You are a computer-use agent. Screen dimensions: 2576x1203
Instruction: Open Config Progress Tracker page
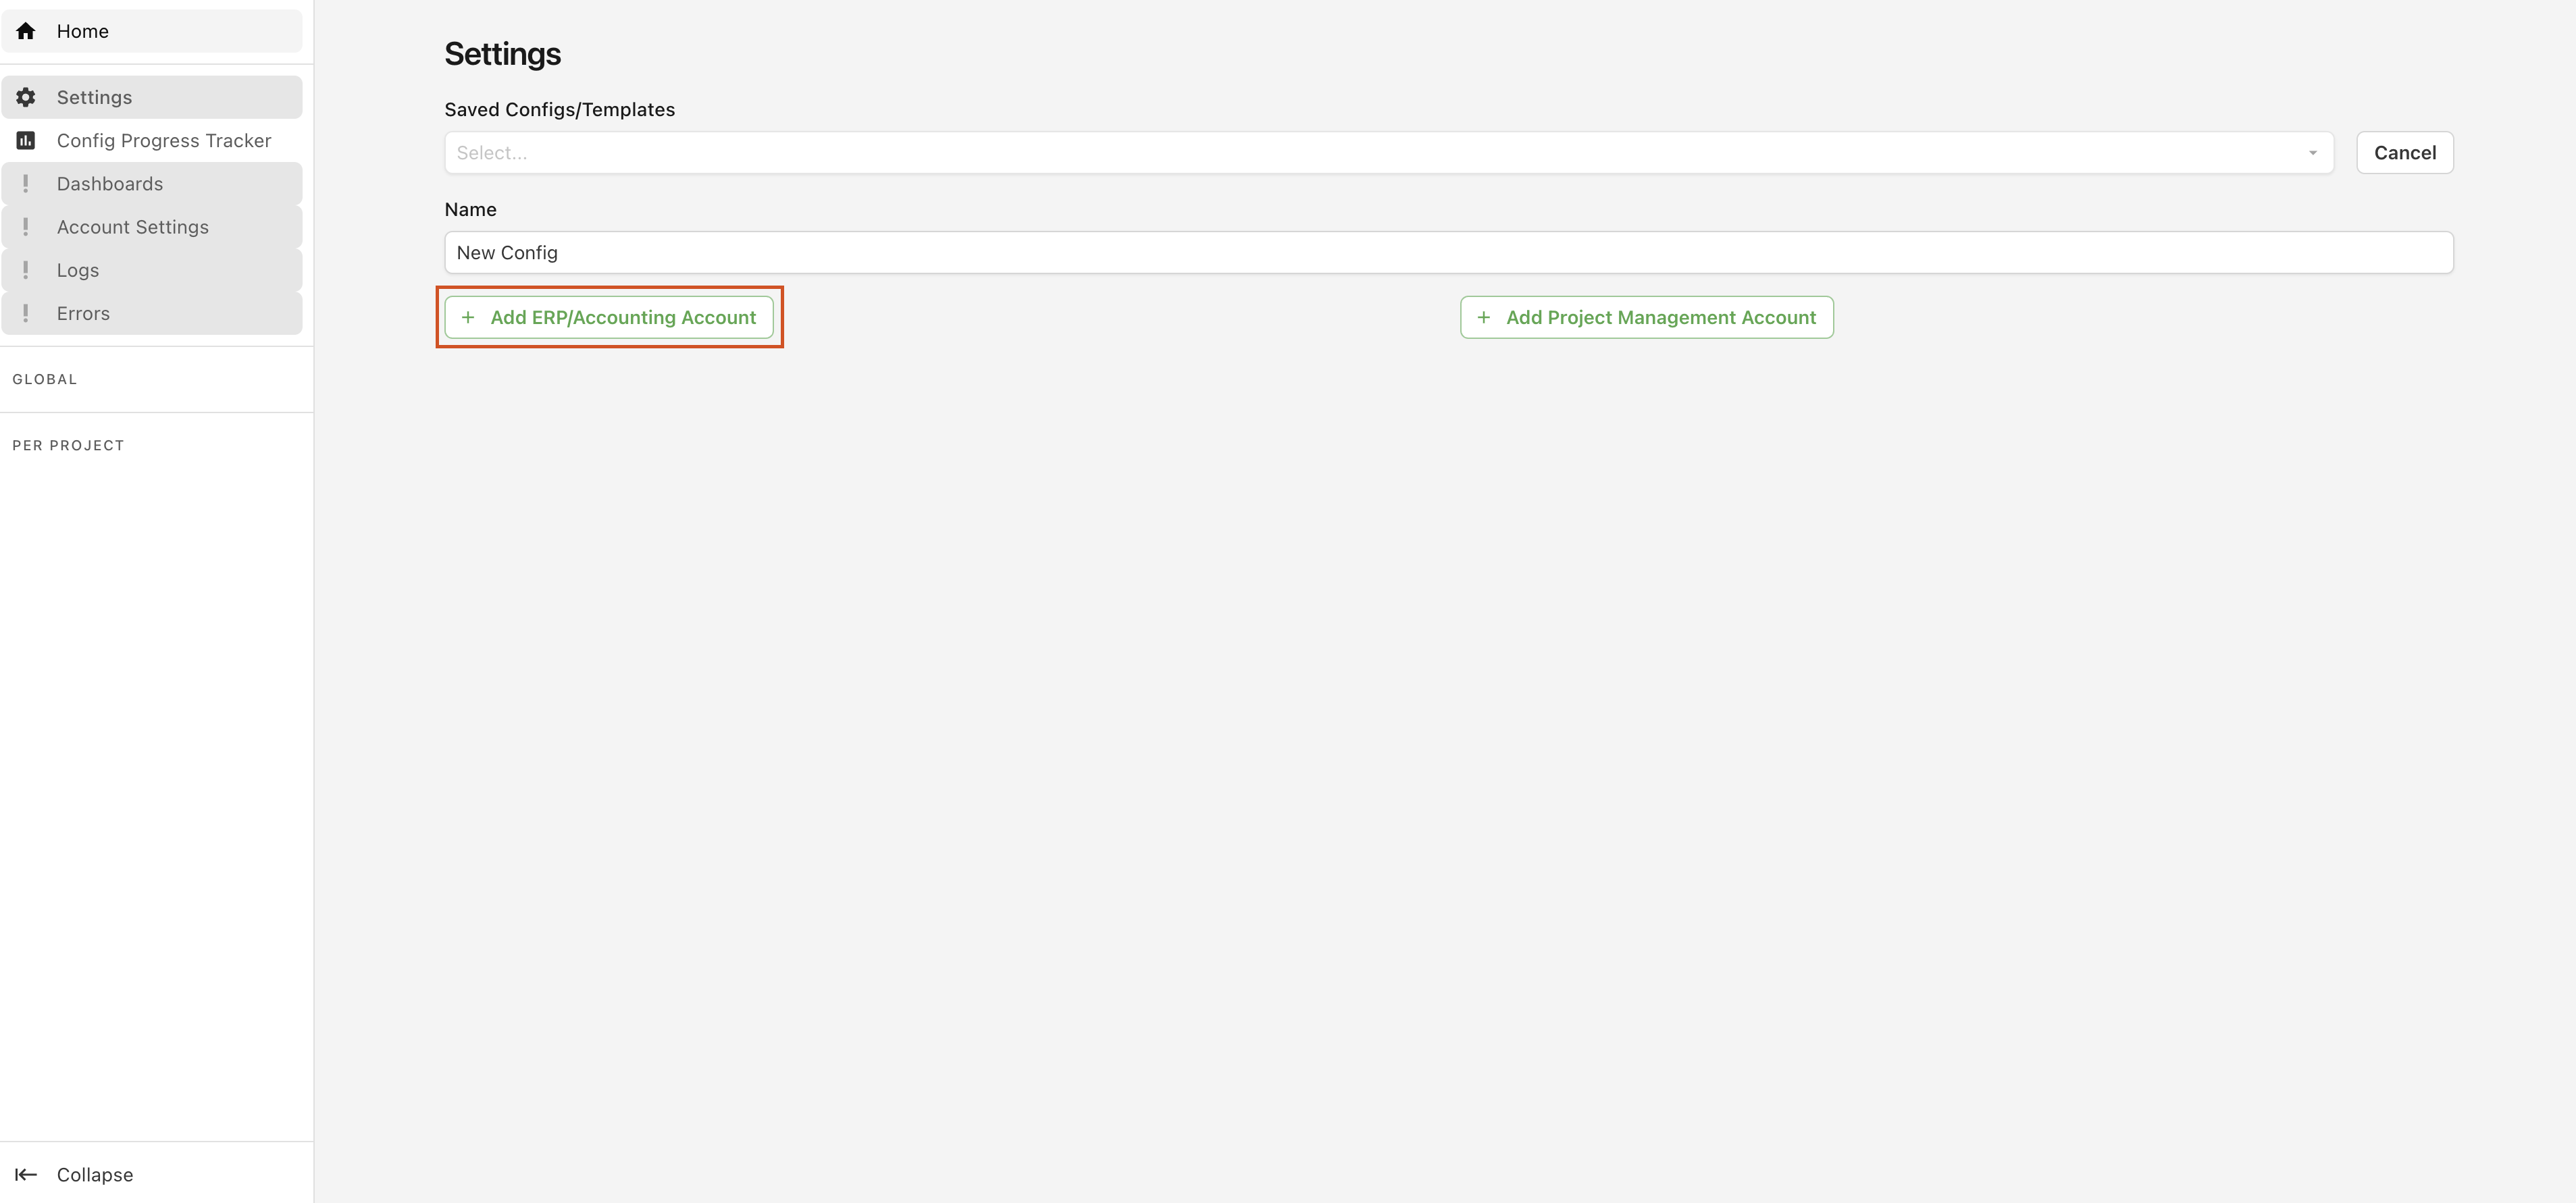tap(152, 141)
